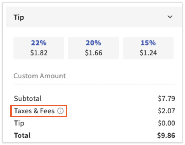Click the $9.86 total amount
This screenshot has height=145, width=185.
[x=166, y=135]
